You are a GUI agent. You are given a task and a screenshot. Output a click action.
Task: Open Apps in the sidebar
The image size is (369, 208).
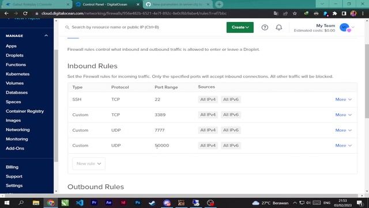coord(11,46)
